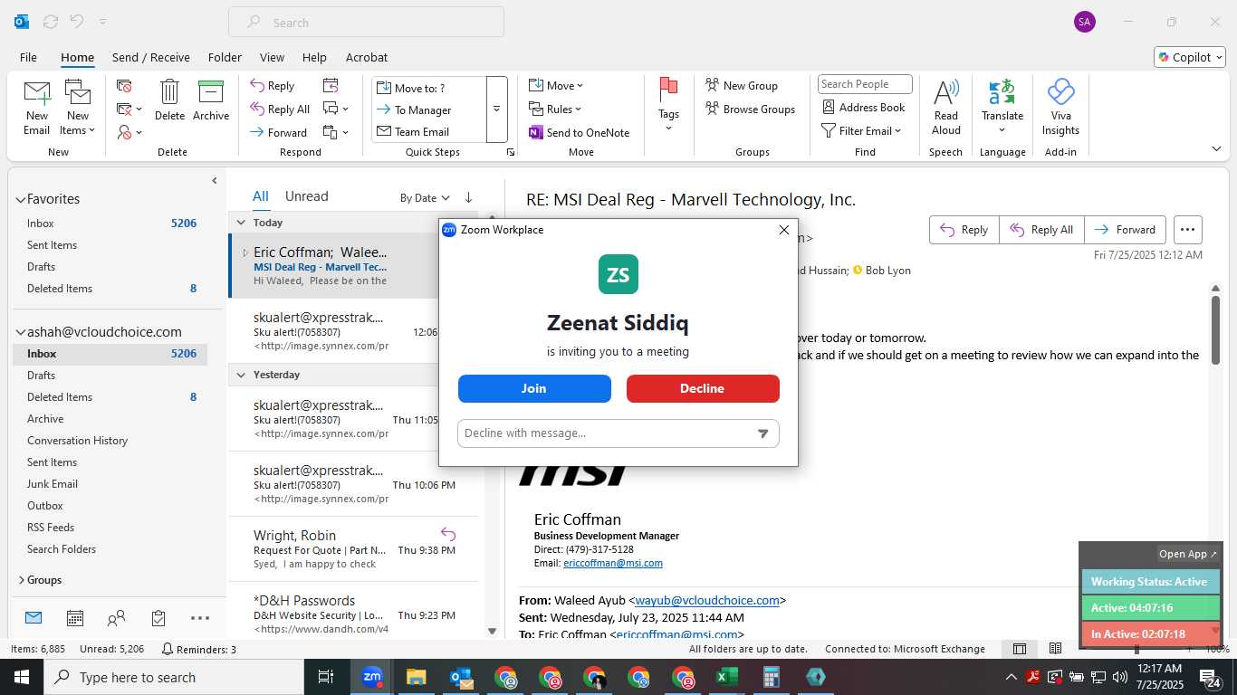Open the Clean Up dropdown

(129, 109)
